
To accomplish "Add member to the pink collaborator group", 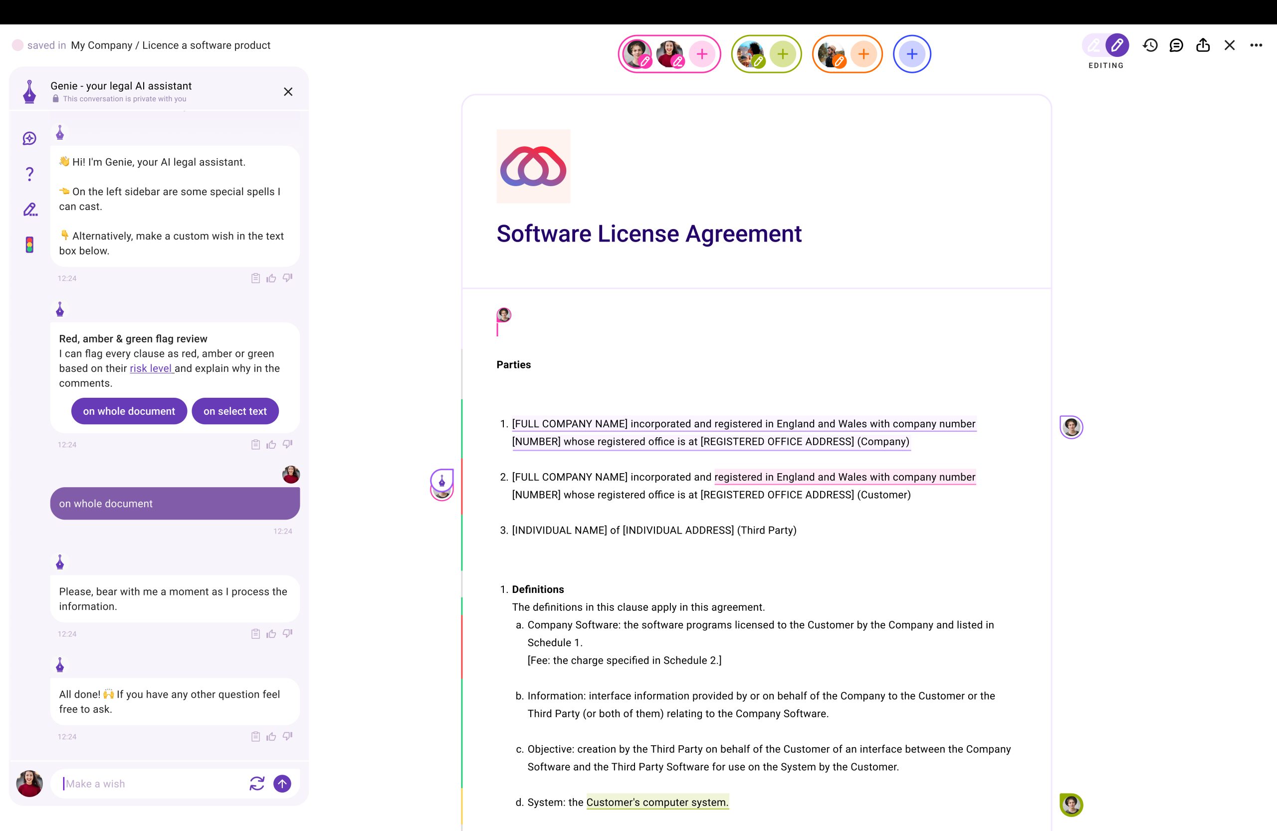I will tap(702, 54).
